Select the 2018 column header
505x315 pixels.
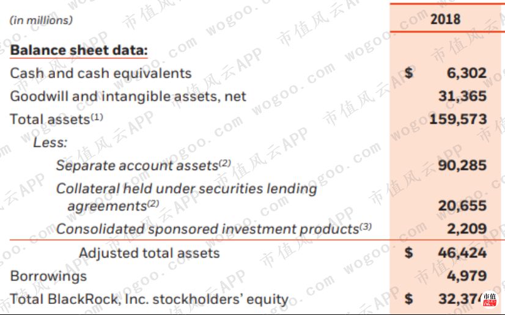click(x=445, y=19)
